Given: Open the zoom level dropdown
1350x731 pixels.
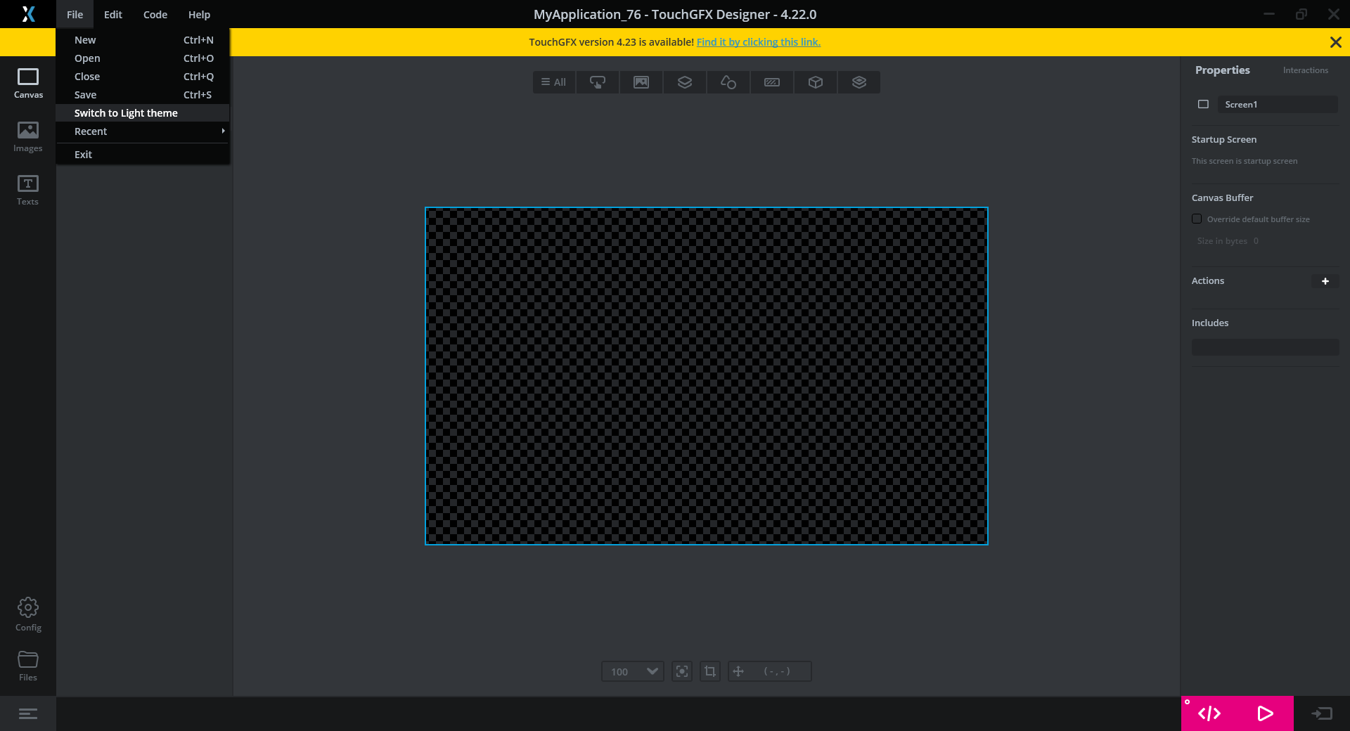Looking at the screenshot, I should [x=651, y=671].
